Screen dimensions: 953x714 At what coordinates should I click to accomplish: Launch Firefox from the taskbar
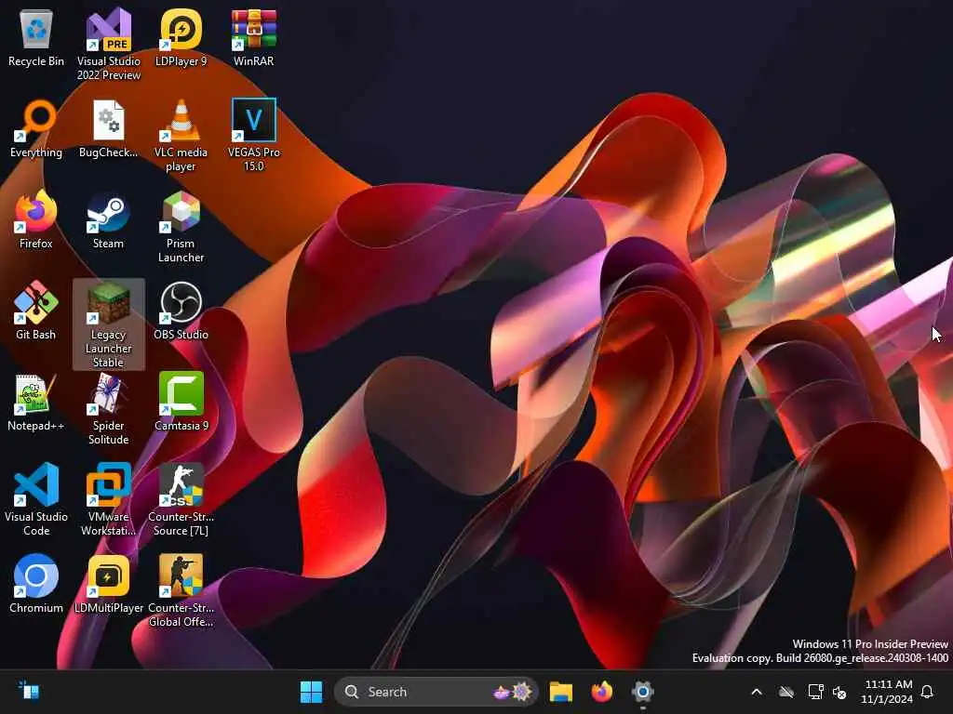[x=602, y=692]
